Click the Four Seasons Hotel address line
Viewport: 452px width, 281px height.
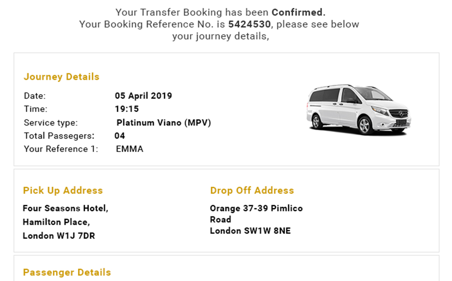pyautogui.click(x=65, y=209)
